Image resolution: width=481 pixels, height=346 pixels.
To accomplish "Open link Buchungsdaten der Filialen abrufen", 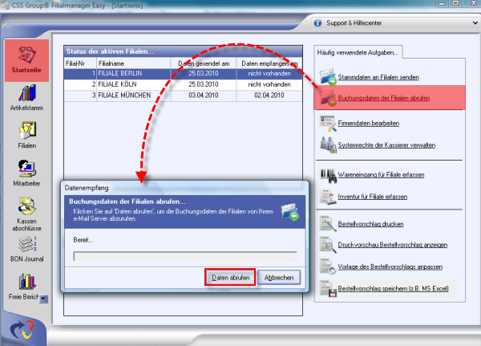I will [x=384, y=98].
